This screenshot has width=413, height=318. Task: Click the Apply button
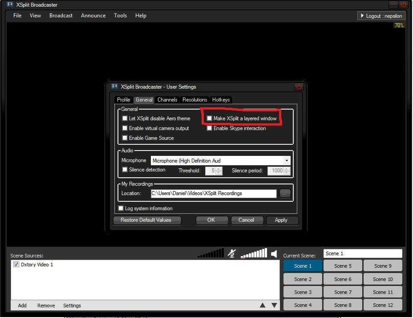click(282, 220)
